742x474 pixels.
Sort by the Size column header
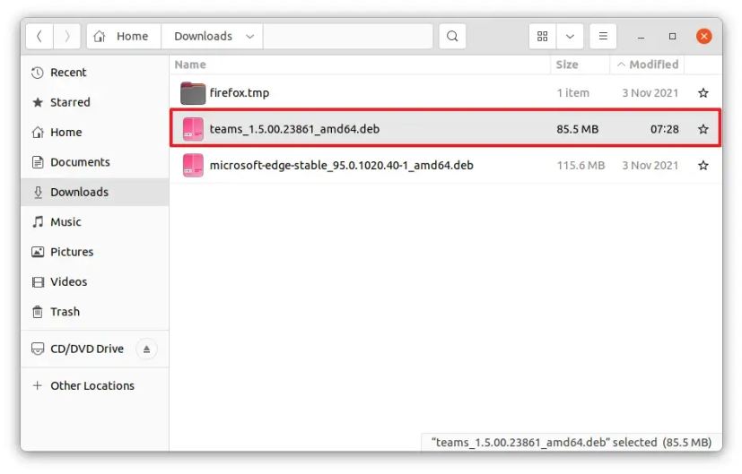580,65
